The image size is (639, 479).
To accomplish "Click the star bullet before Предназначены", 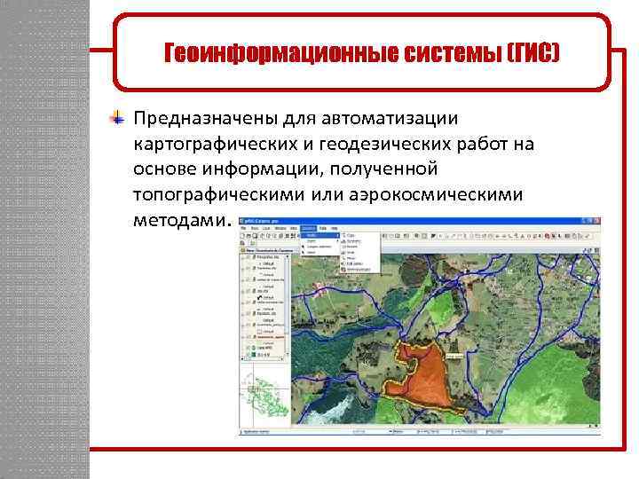I will tap(117, 119).
